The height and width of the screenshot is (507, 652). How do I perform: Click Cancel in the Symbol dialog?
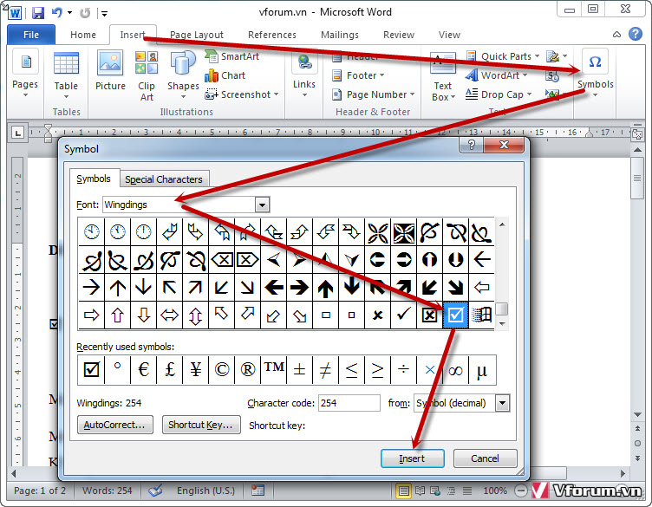[485, 458]
